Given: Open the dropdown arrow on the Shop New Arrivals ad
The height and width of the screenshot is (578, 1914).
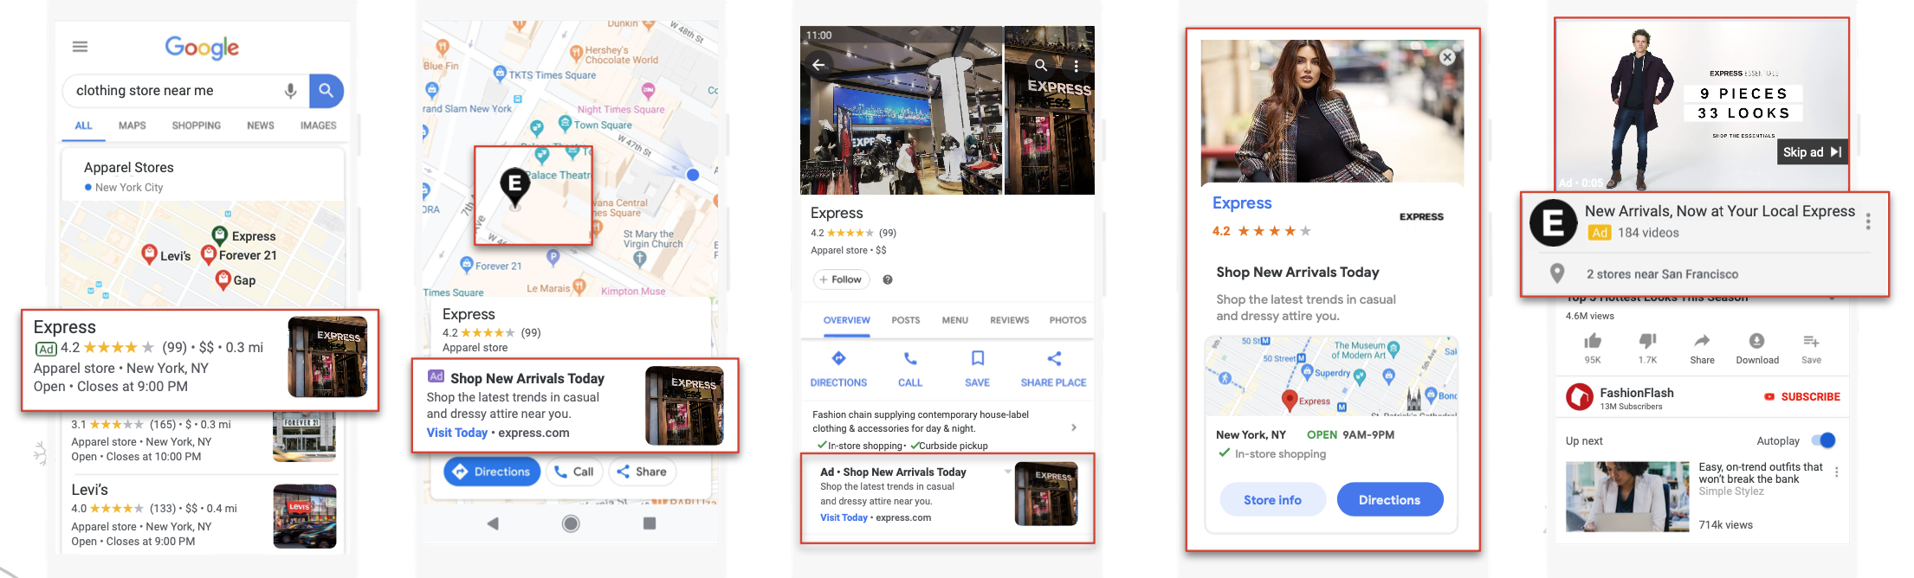Looking at the screenshot, I should pos(1007,472).
